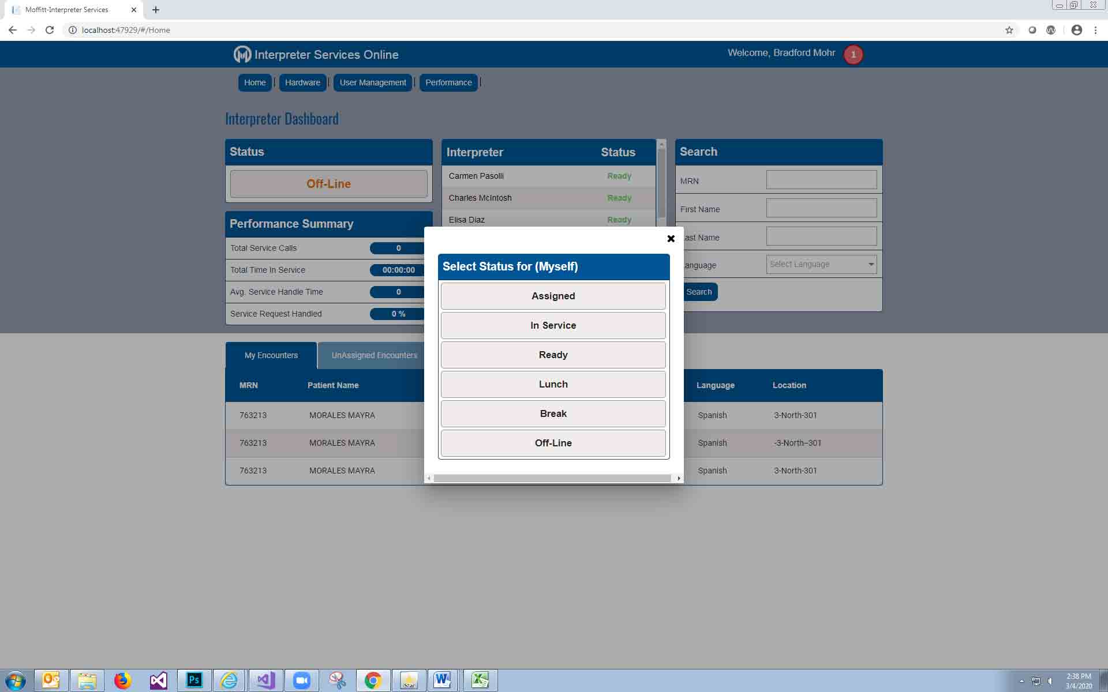Screen dimensions: 1108x692
Task: Open Chrome three-dot menu
Action: pos(1095,30)
